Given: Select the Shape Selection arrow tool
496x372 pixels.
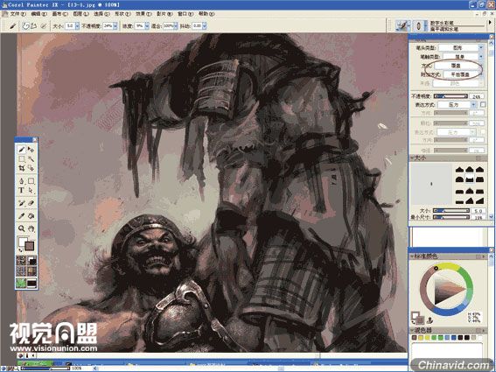Looking at the screenshot, I should (31, 190).
